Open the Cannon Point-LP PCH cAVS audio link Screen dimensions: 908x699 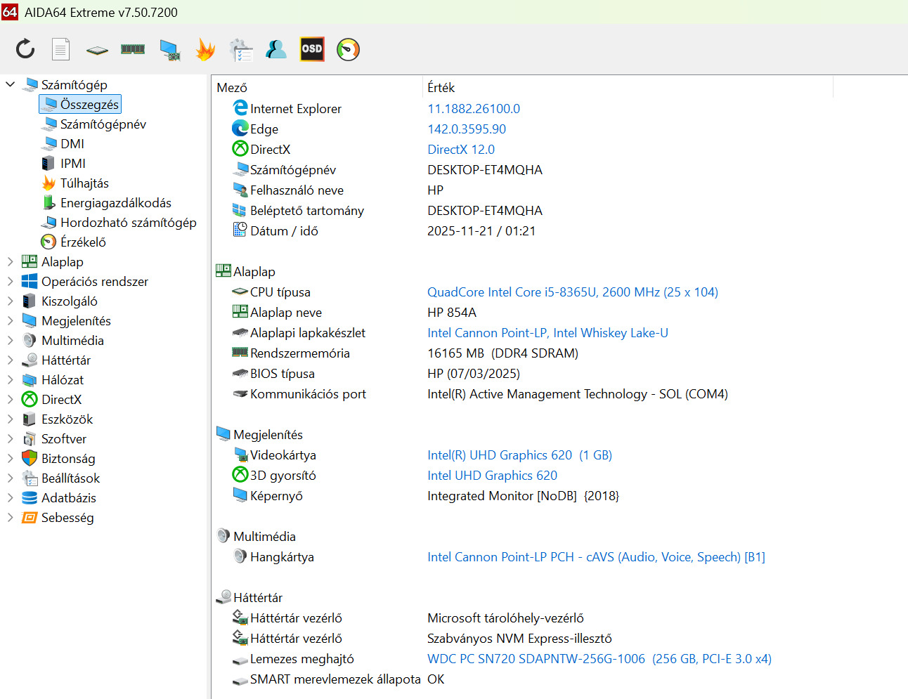tap(596, 556)
